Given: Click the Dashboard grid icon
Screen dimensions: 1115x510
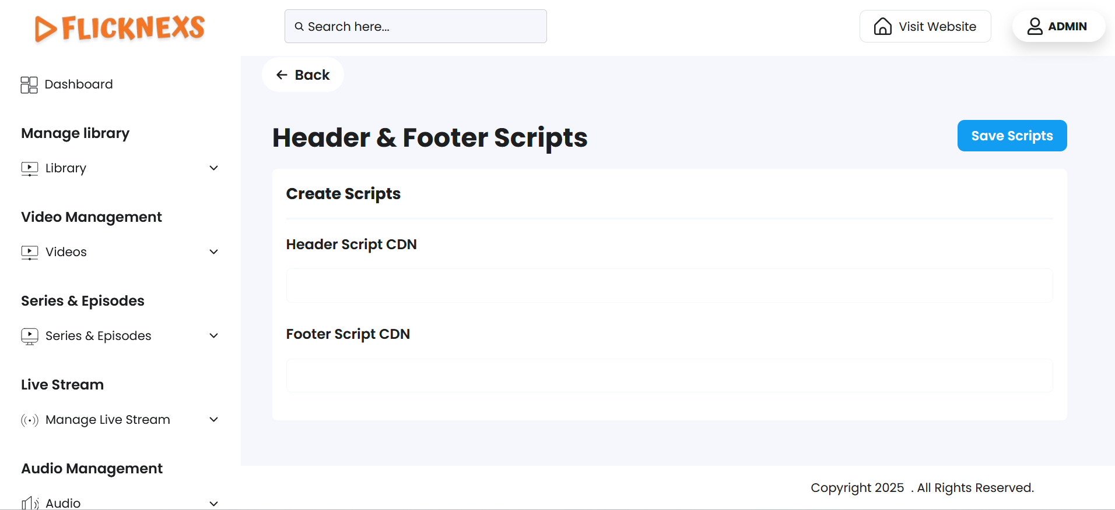Looking at the screenshot, I should 29,85.
